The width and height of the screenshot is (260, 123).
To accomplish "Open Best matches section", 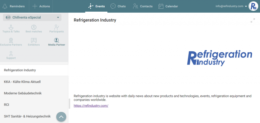I will pos(34,29).
